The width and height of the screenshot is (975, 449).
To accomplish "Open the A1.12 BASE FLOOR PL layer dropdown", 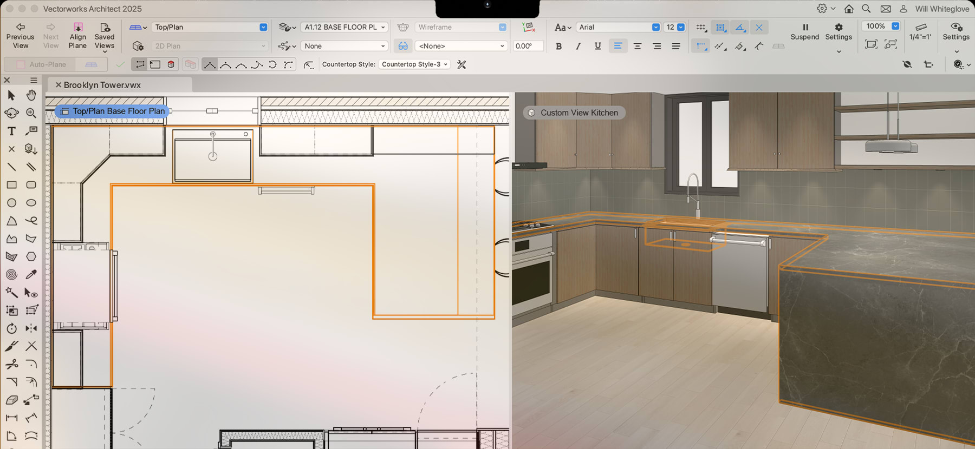I will 344,27.
